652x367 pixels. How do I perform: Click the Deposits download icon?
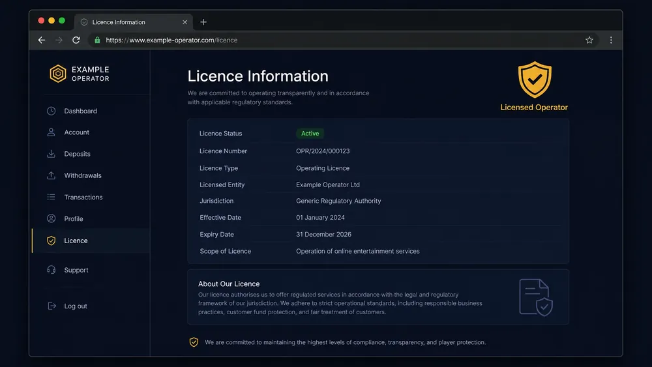click(51, 154)
